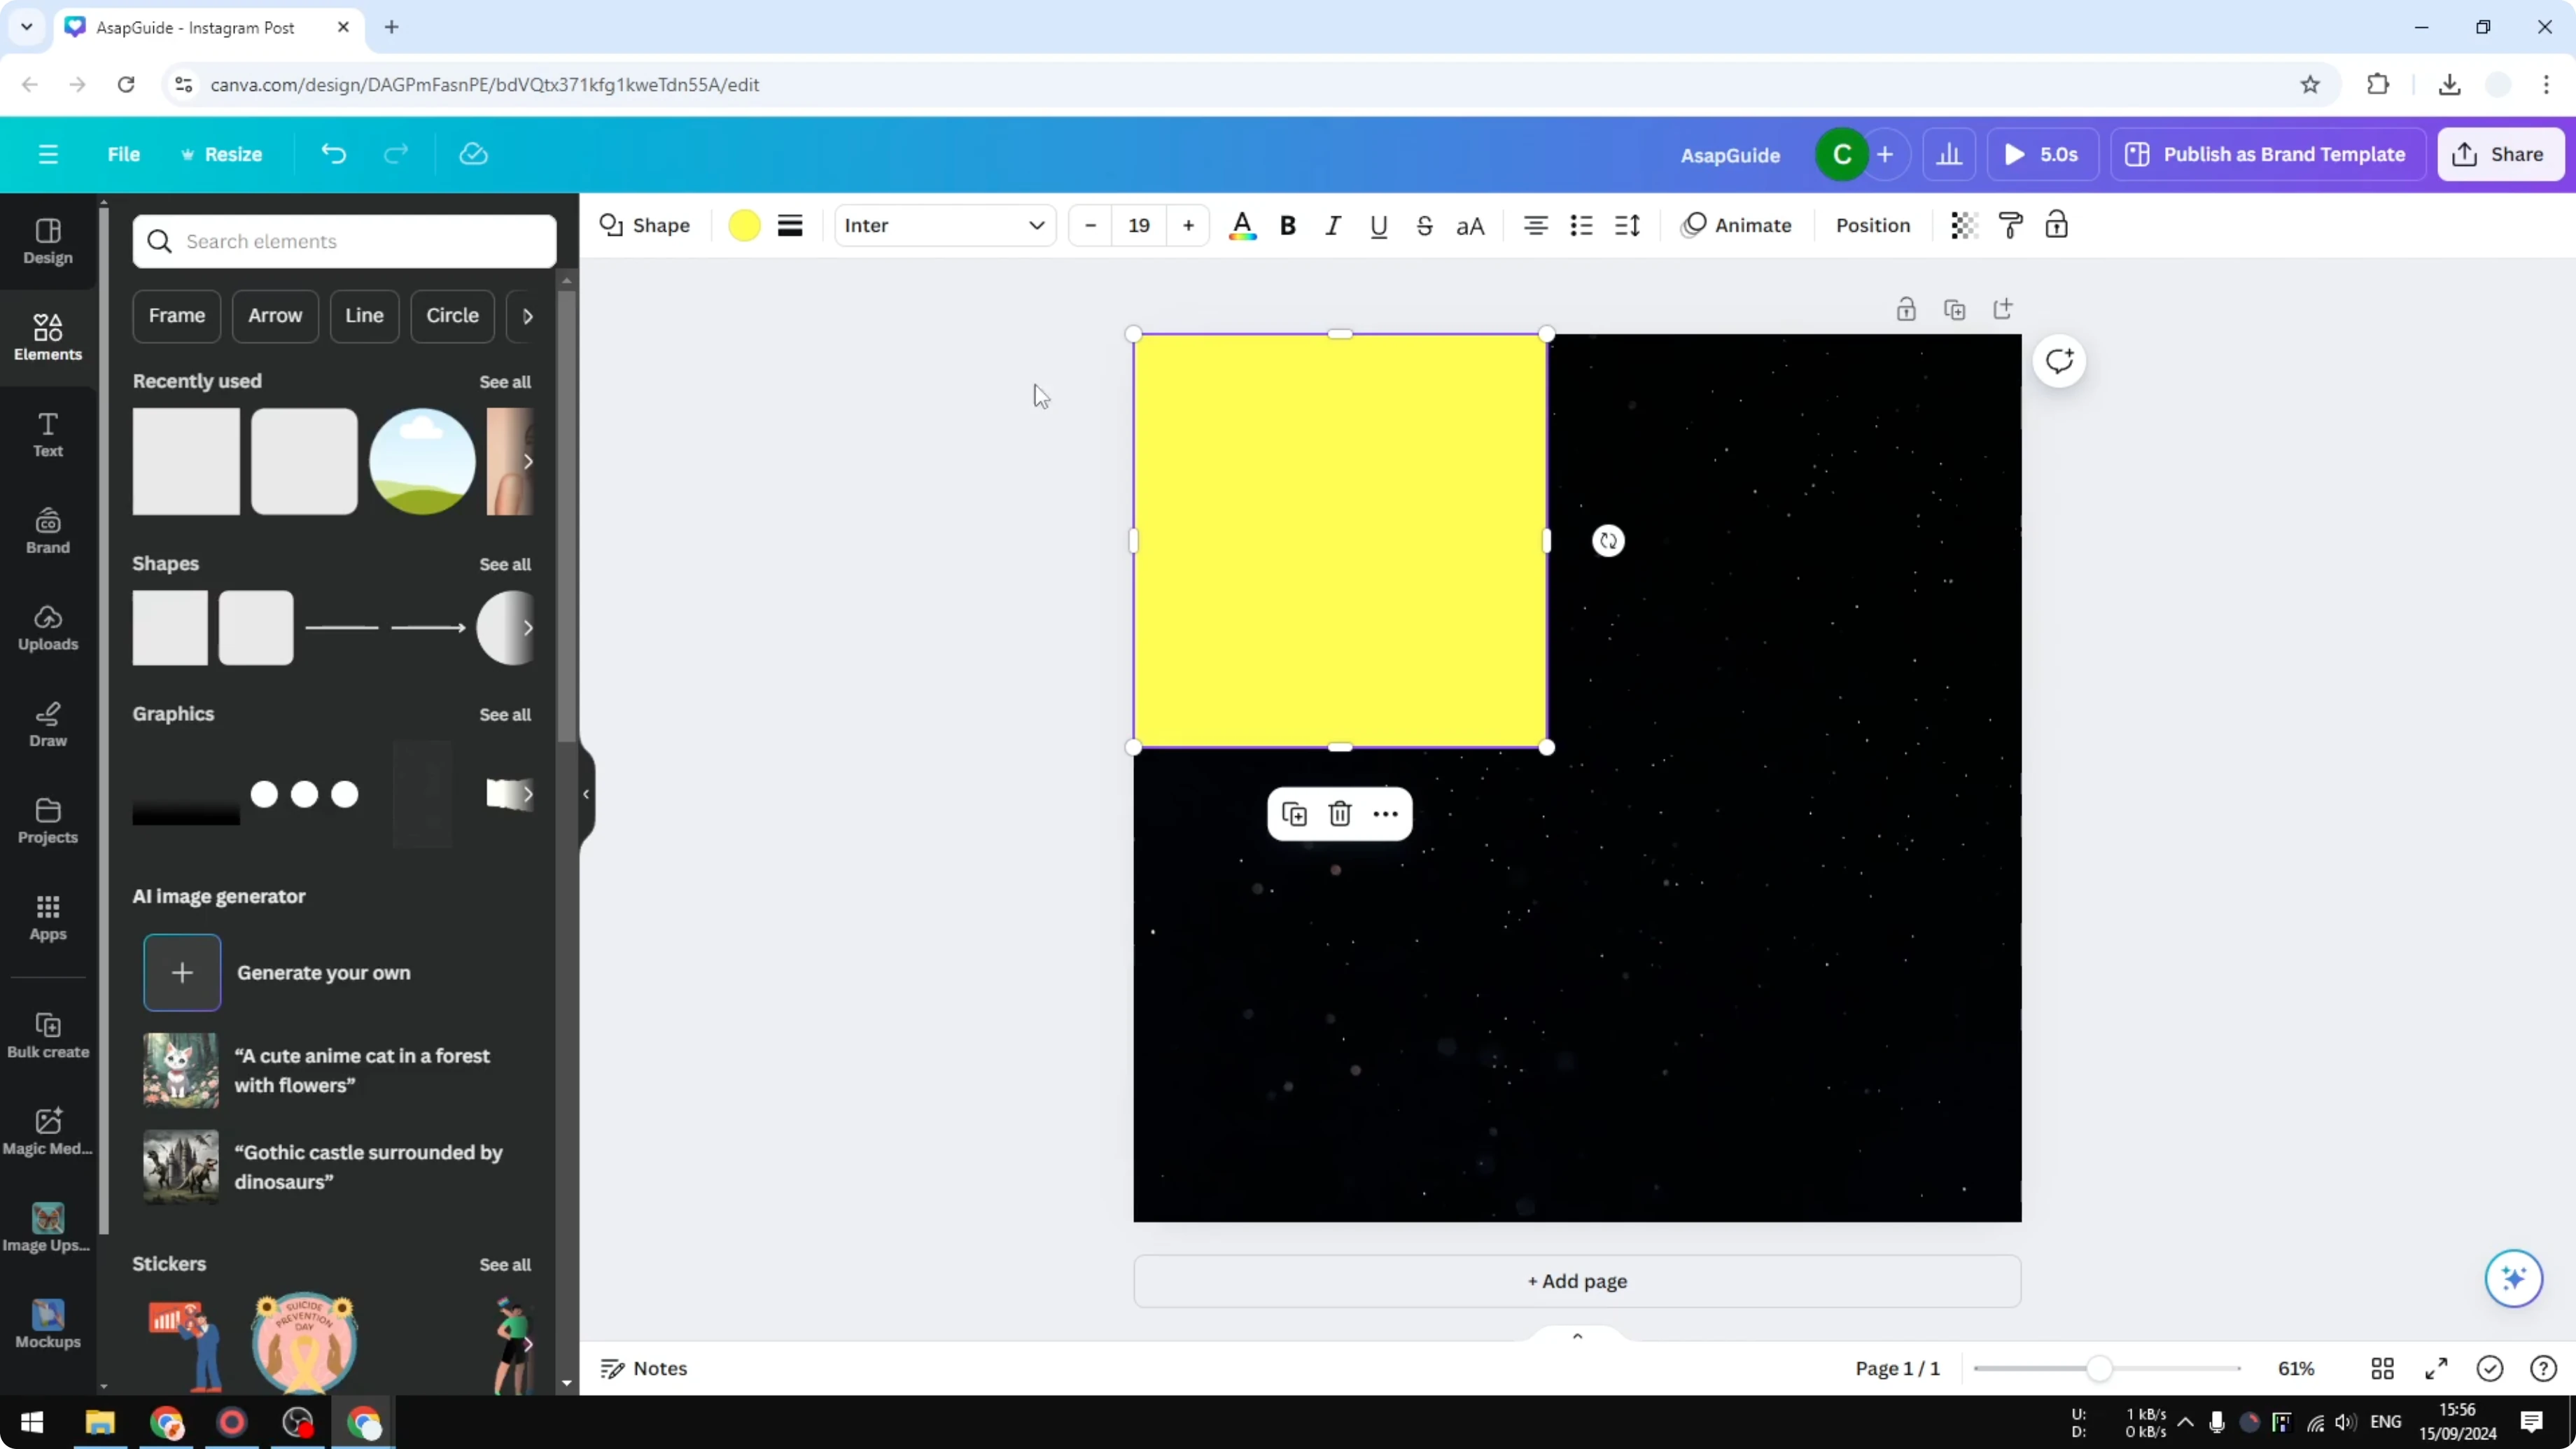Show more Graphics with the right chevron

[527, 794]
